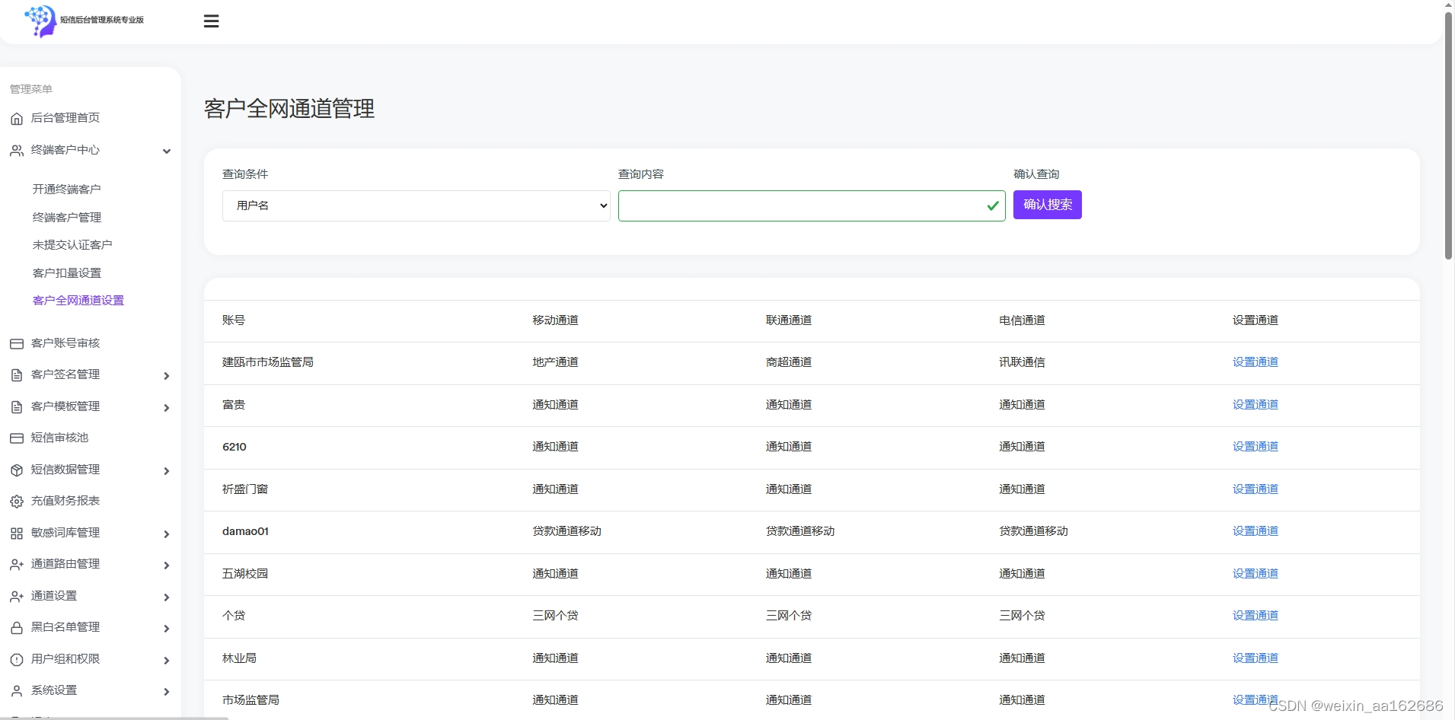Click the 五湖校园 account cell
Image resolution: width=1455 pixels, height=720 pixels.
[x=244, y=574]
